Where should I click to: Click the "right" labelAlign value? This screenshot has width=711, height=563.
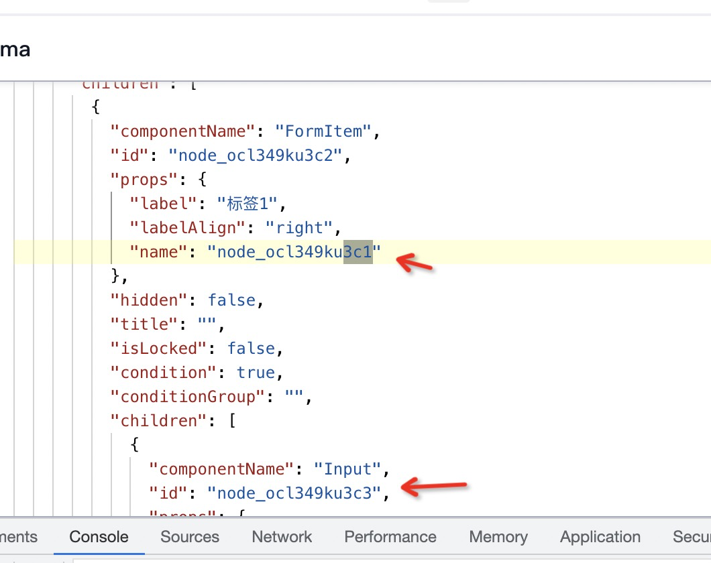pos(299,228)
